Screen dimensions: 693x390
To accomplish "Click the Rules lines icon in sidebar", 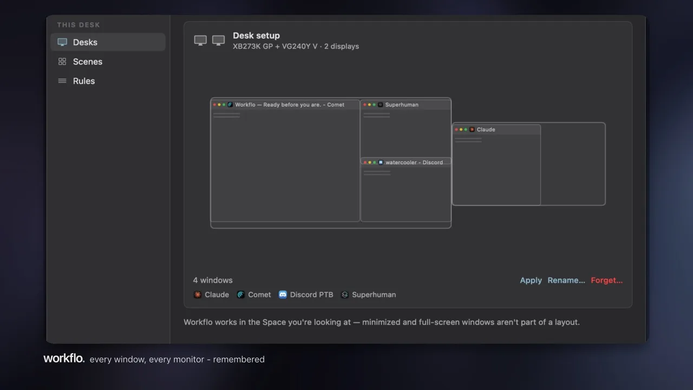I will tap(62, 81).
